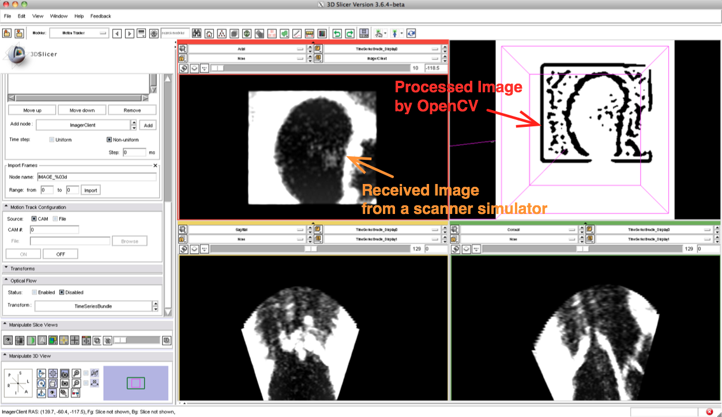Click the undo arrow in the toolbar
Viewport: 722px width, 417px height.
pos(337,33)
